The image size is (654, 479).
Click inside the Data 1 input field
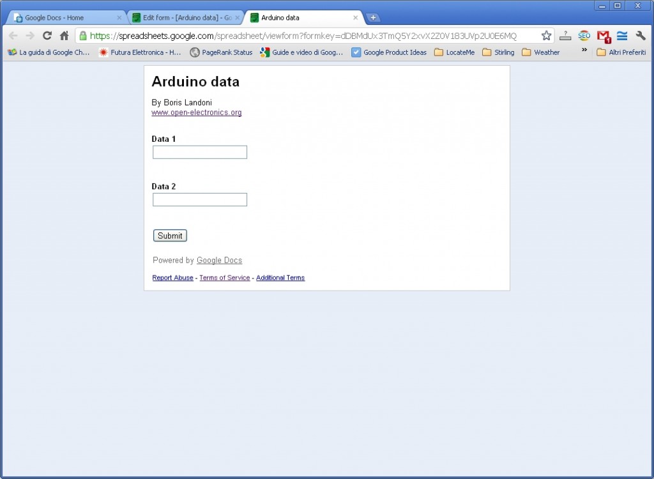coord(199,152)
